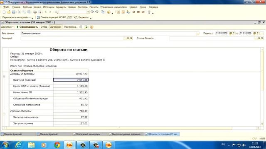The width and height of the screenshot is (266, 149).
Task: Clear the Сценарий field with X icon
Action: pyautogui.click(x=128, y=38)
